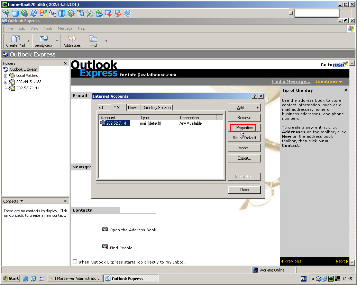Open the Find dropdown arrow
The width and height of the screenshot is (357, 285).
(x=106, y=41)
